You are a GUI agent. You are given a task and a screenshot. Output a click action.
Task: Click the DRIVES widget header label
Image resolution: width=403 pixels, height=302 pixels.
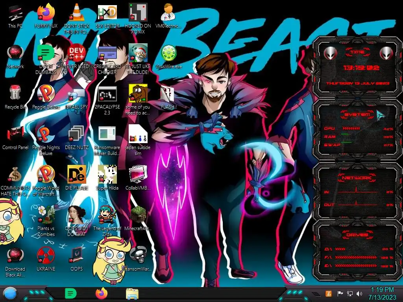tap(357, 235)
